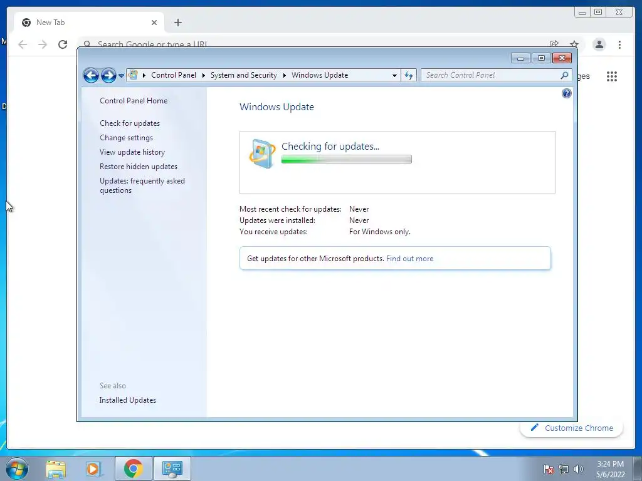The width and height of the screenshot is (642, 481).
Task: Open volume speaker tray icon
Action: [579, 469]
